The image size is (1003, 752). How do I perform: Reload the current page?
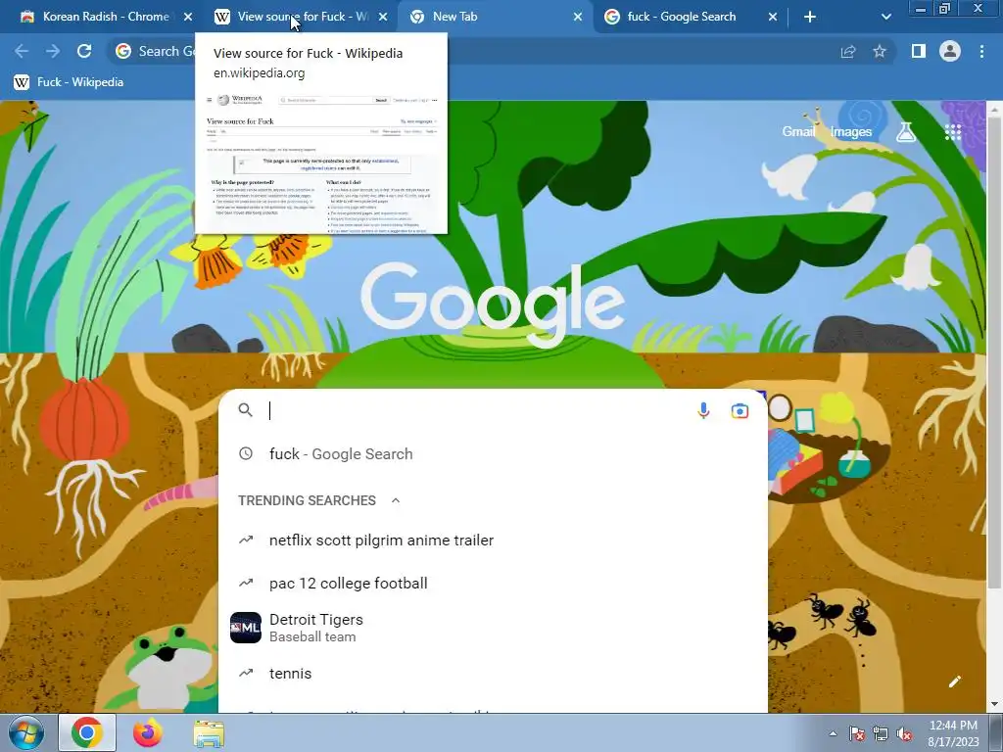tap(84, 51)
